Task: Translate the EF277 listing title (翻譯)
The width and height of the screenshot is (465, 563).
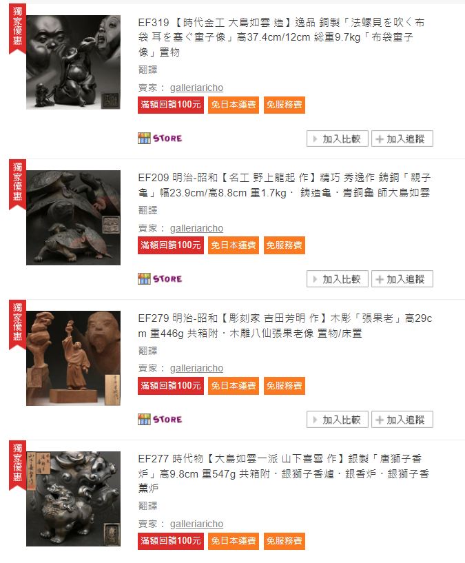Action: click(148, 506)
